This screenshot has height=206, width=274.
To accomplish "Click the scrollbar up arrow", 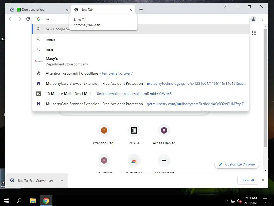I will coord(266,27).
